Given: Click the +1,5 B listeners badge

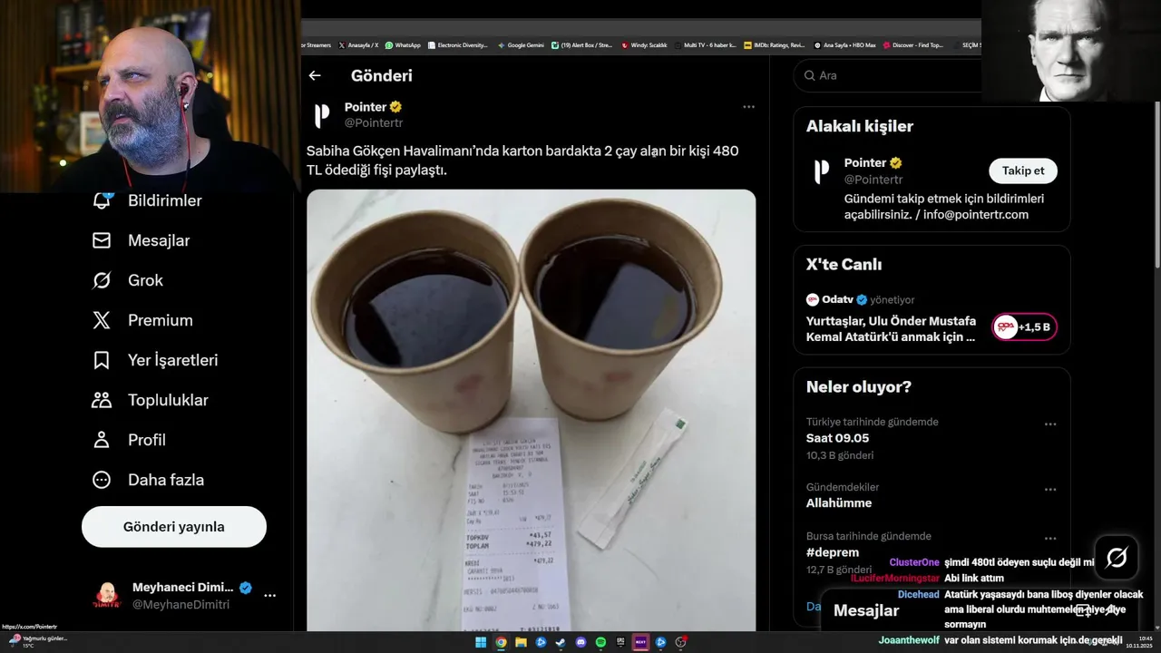Looking at the screenshot, I should [x=1024, y=327].
